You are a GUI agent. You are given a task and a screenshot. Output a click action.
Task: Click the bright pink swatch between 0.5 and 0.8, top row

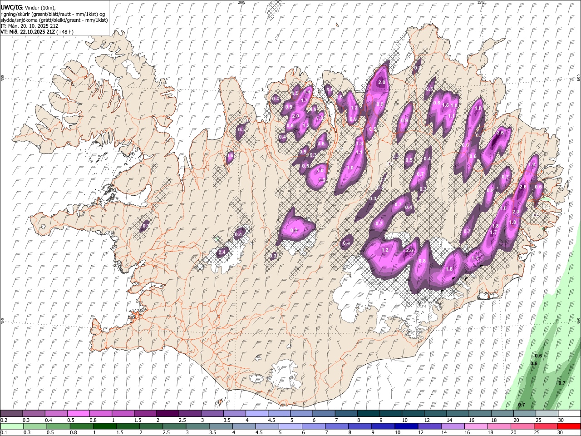(x=78, y=413)
